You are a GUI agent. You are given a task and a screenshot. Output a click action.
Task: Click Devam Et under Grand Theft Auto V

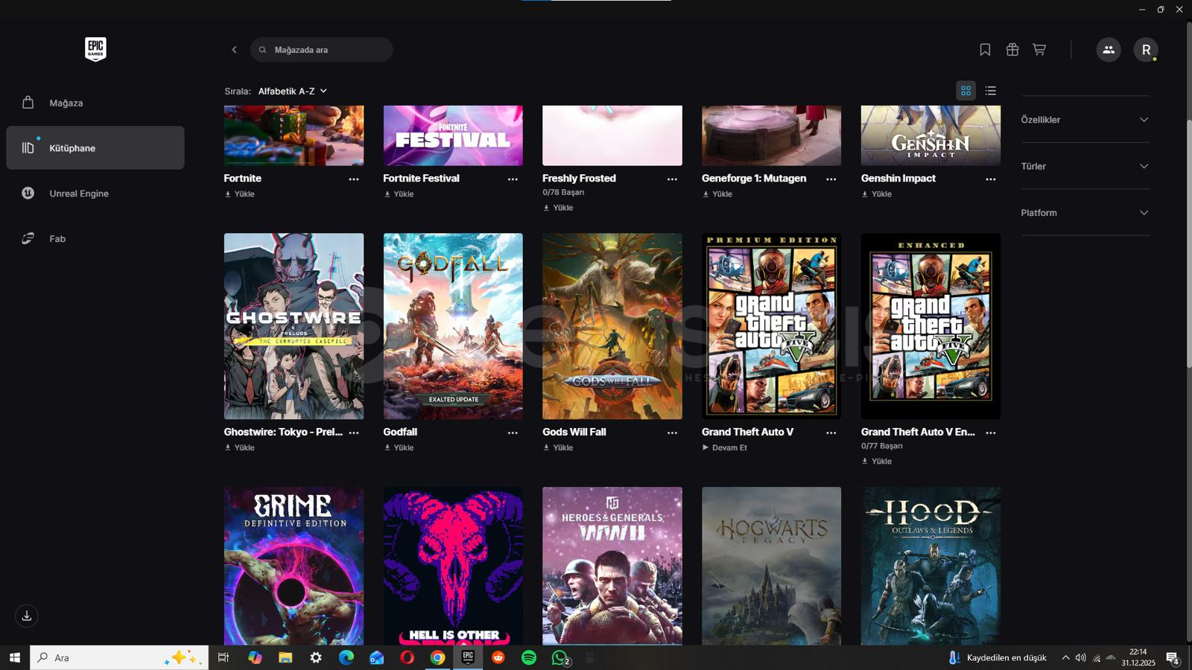[x=724, y=448]
